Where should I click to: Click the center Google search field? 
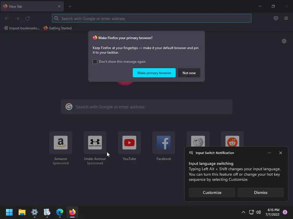tap(146, 107)
